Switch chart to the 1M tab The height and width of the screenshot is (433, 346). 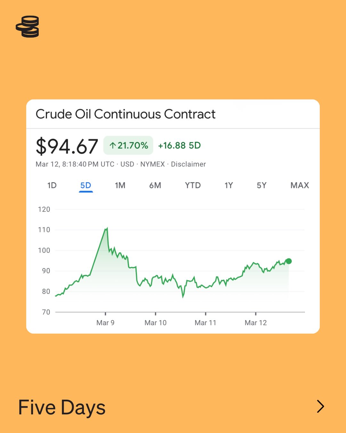(x=120, y=185)
